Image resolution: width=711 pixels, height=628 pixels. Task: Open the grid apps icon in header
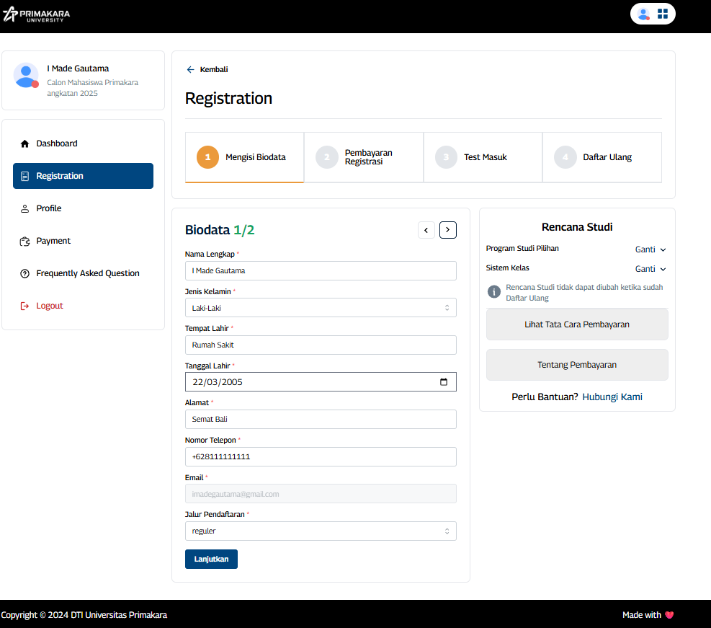663,14
